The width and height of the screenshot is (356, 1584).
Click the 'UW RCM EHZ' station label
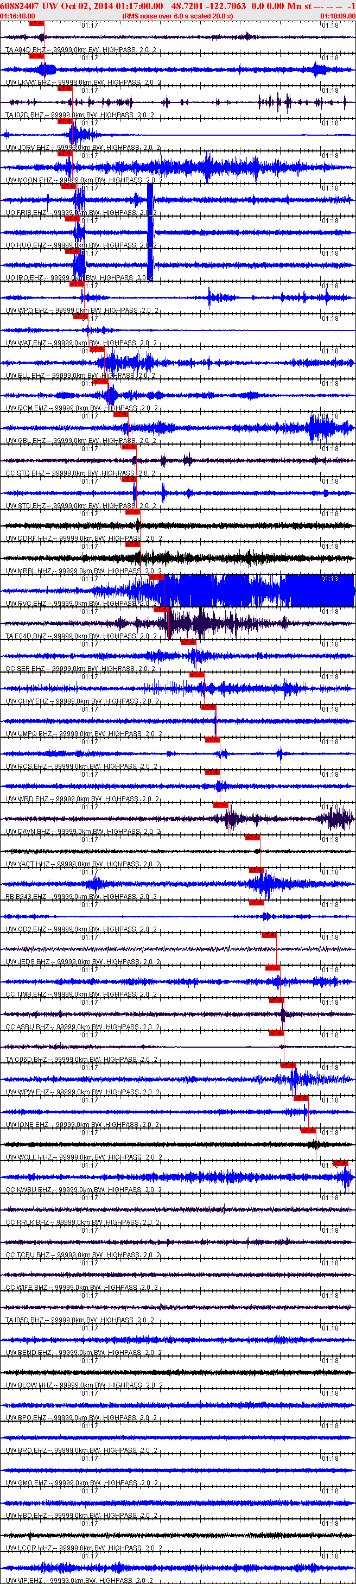[27, 408]
